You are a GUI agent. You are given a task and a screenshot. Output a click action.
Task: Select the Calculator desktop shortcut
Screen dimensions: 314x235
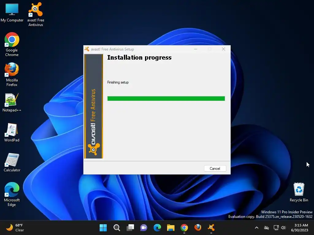12,162
